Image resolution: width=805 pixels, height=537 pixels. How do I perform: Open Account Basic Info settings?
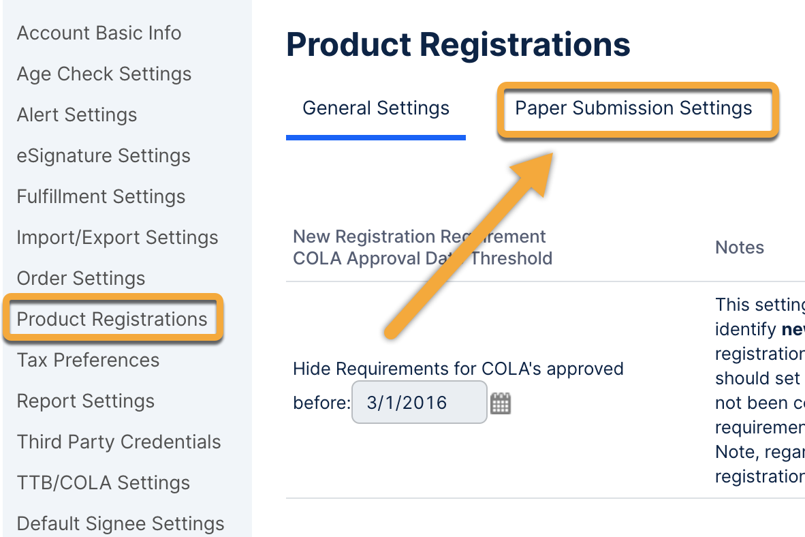99,33
